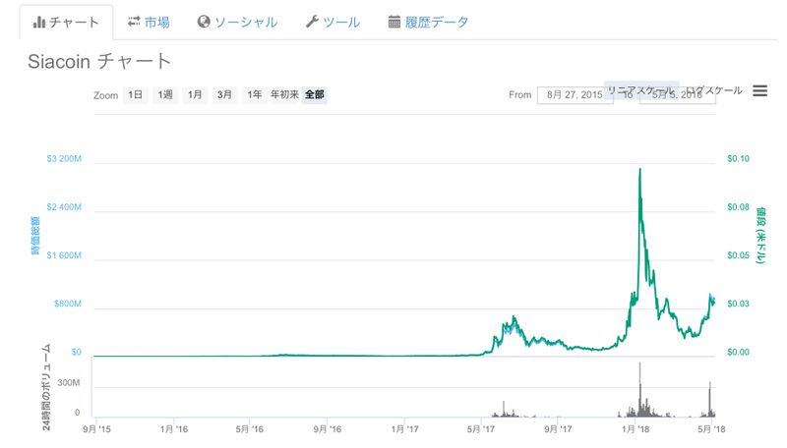Screen dimensions: 787x448
Task: Click the calendar icon for 履歴データ
Action: click(393, 22)
